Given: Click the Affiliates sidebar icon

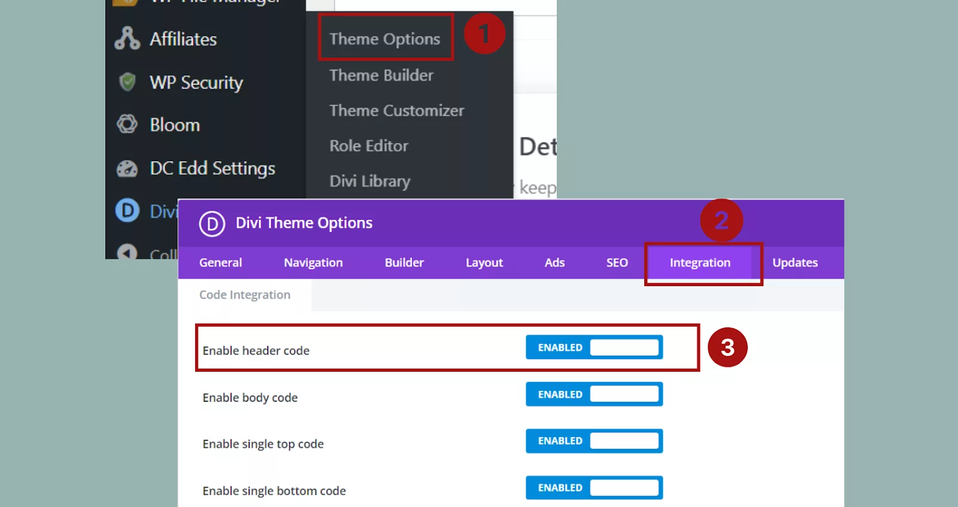Looking at the screenshot, I should pyautogui.click(x=127, y=38).
